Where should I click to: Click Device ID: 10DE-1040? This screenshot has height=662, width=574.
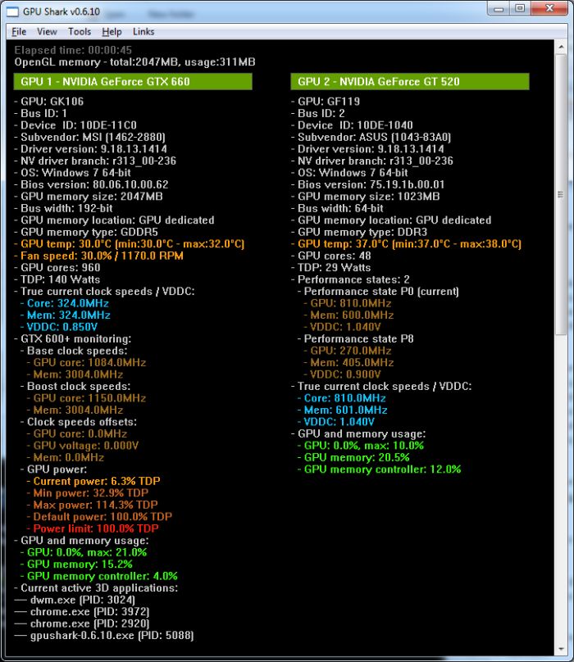coord(353,125)
